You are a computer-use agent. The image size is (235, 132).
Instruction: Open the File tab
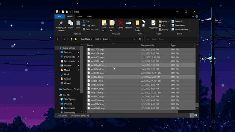click(x=59, y=16)
